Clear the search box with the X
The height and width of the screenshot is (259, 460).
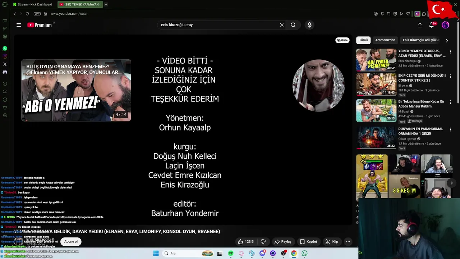point(282,25)
